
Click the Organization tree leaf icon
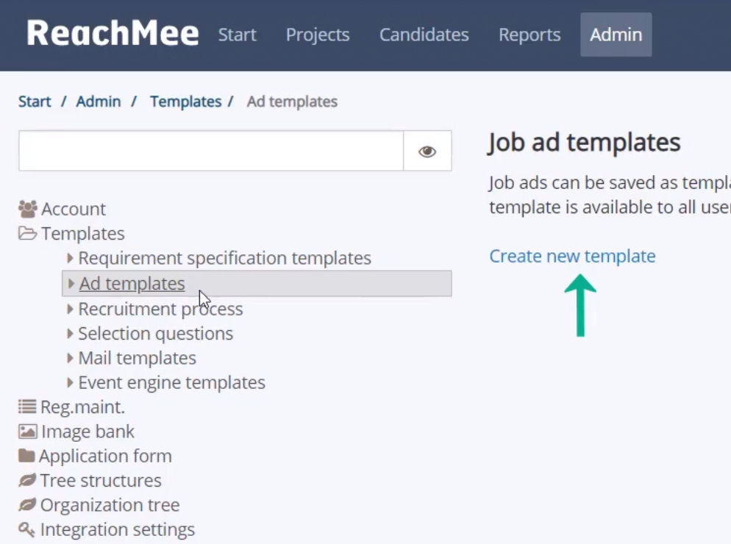27,505
